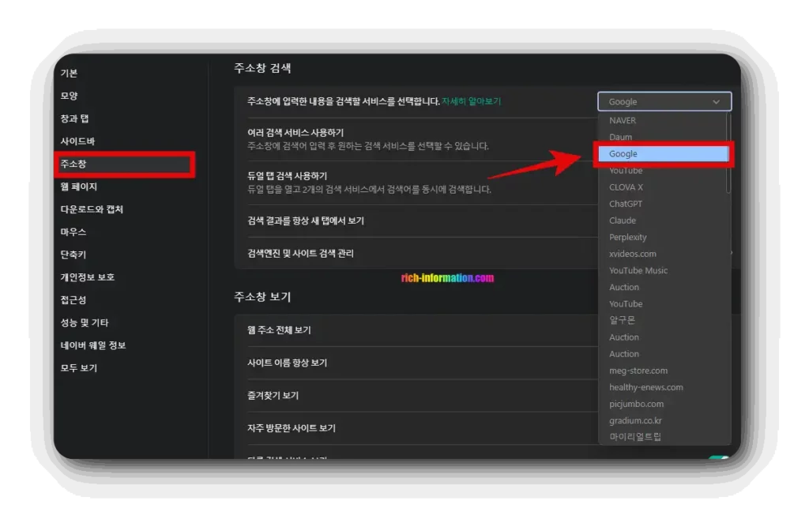Image resolution: width=809 pixels, height=527 pixels.
Task: Go to 다운로드와 캡처 settings
Action: click(x=92, y=209)
